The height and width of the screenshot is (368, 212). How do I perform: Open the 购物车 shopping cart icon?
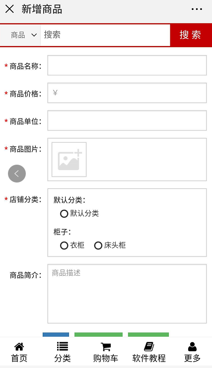coord(106,347)
